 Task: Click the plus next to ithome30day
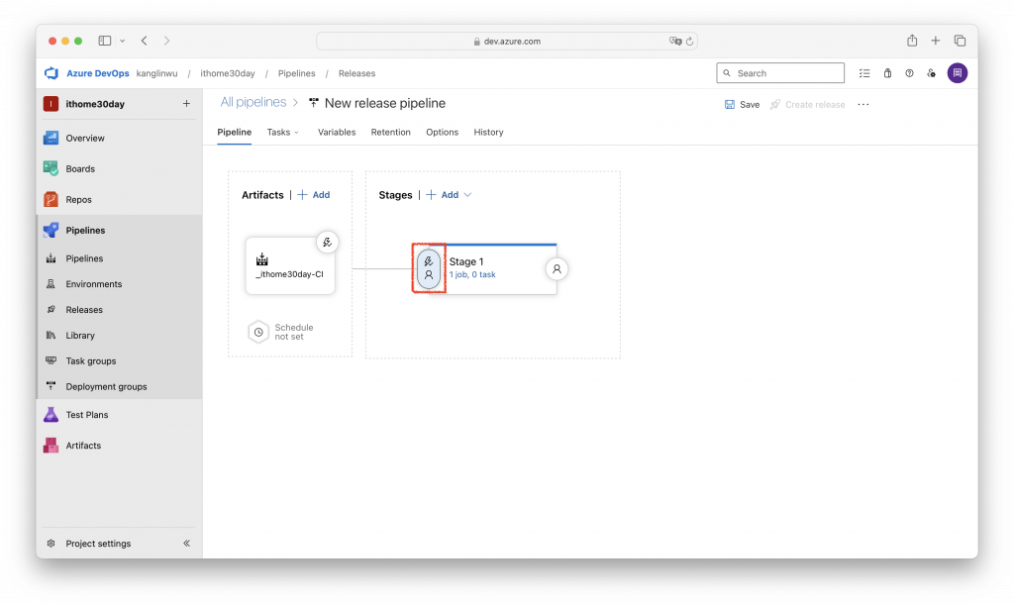186,104
